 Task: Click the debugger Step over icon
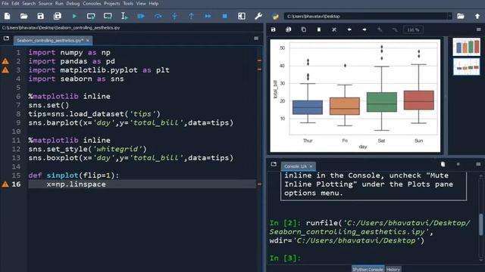click(x=158, y=16)
